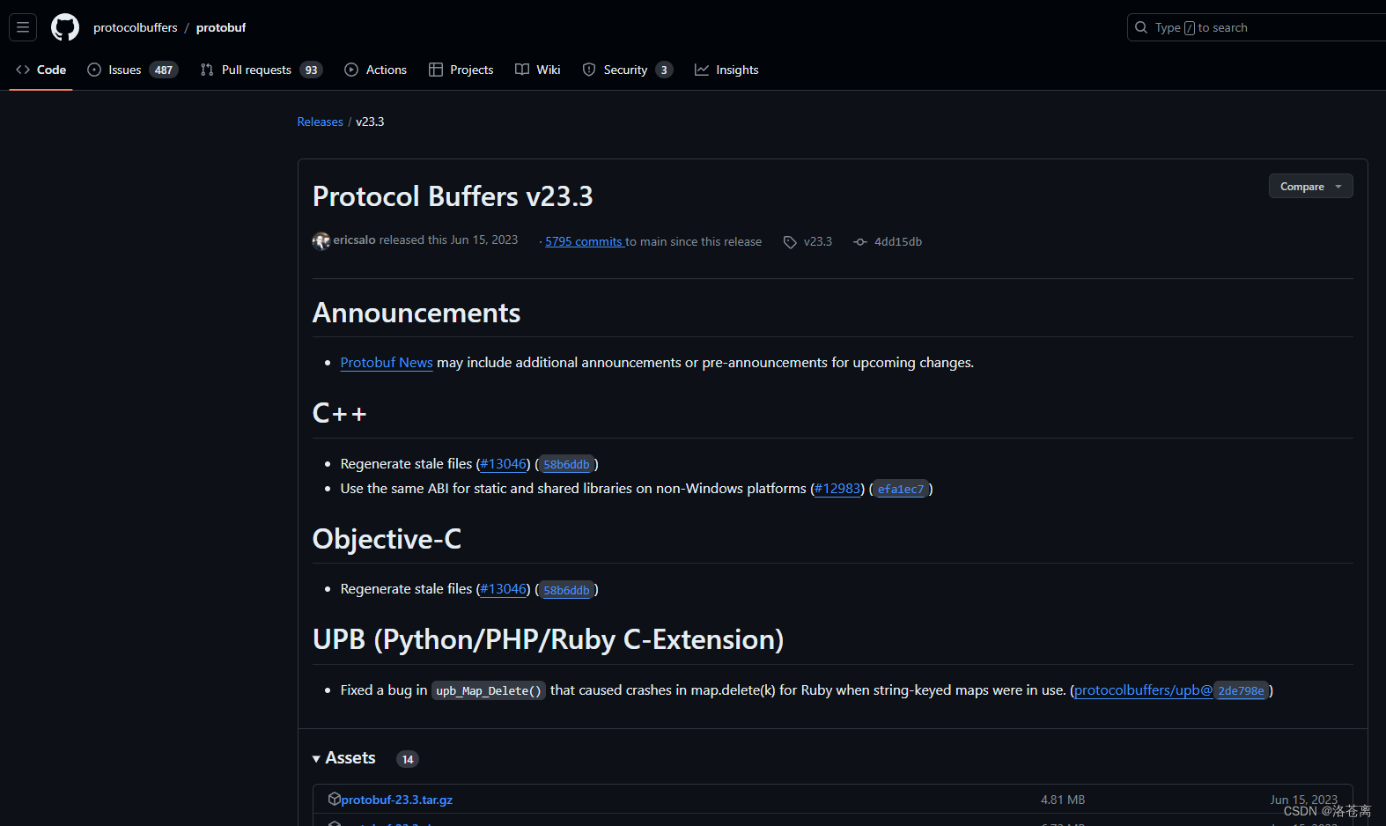
Task: Open commit efa1ec7 link
Action: coord(901,489)
